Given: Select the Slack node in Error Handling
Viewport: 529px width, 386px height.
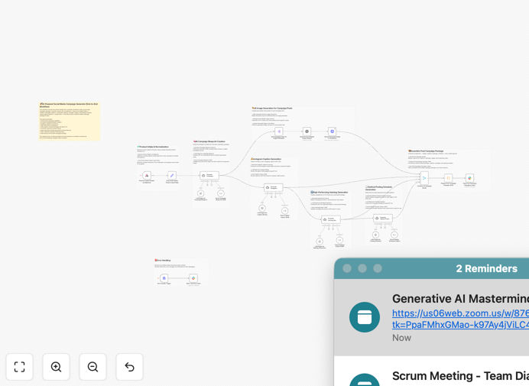Looking at the screenshot, I should [x=193, y=278].
